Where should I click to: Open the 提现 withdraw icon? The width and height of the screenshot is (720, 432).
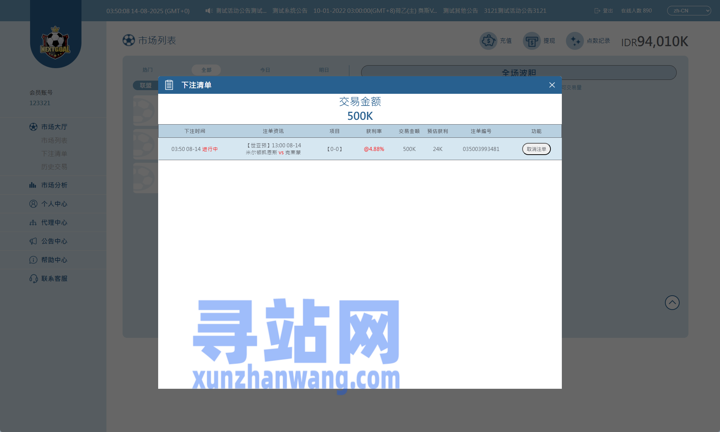coord(531,41)
